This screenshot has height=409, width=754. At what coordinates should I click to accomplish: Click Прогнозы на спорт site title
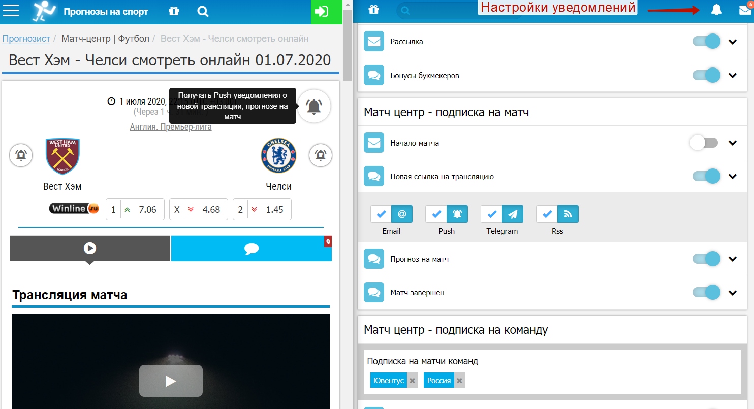pyautogui.click(x=106, y=11)
